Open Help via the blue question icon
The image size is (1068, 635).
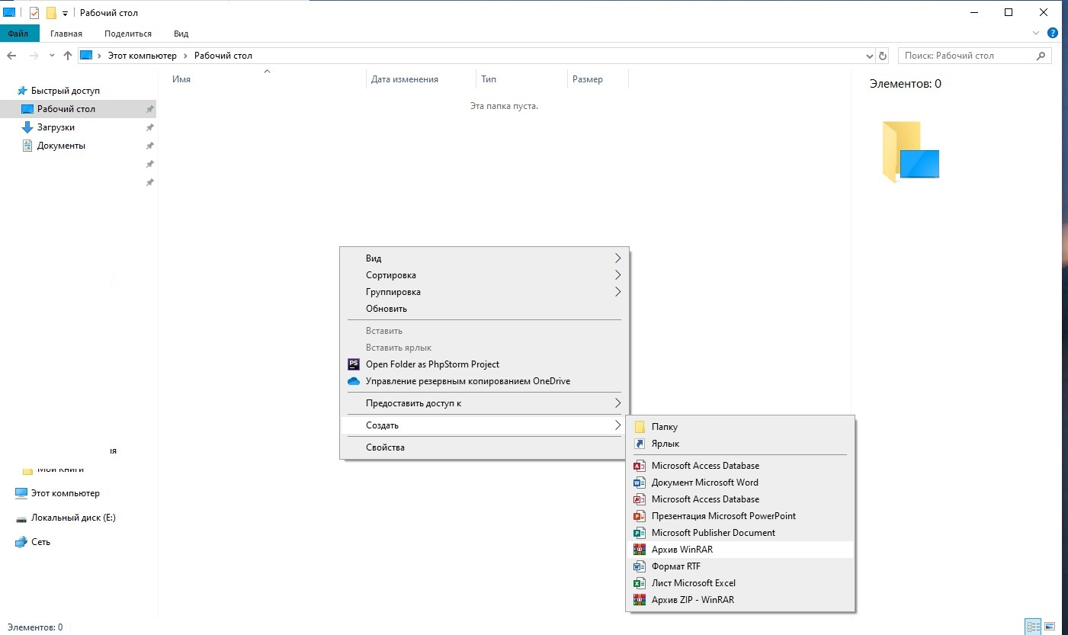pos(1053,34)
